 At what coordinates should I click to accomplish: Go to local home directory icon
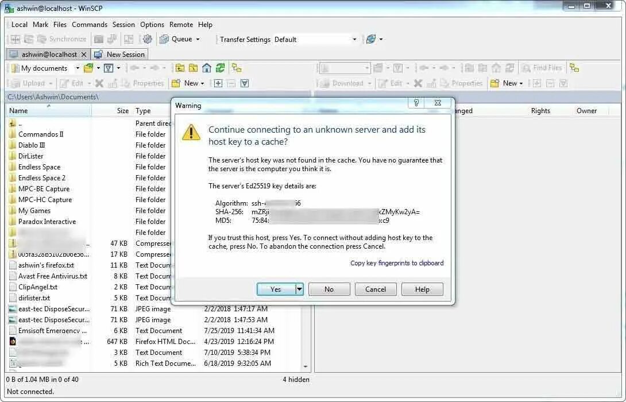207,68
